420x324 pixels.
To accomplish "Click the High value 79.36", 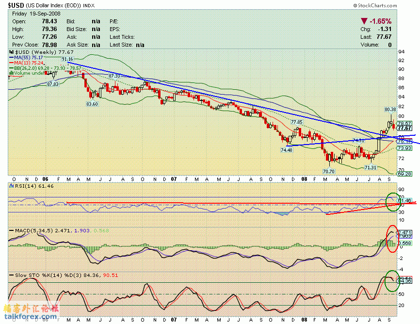I will pyautogui.click(x=49, y=29).
